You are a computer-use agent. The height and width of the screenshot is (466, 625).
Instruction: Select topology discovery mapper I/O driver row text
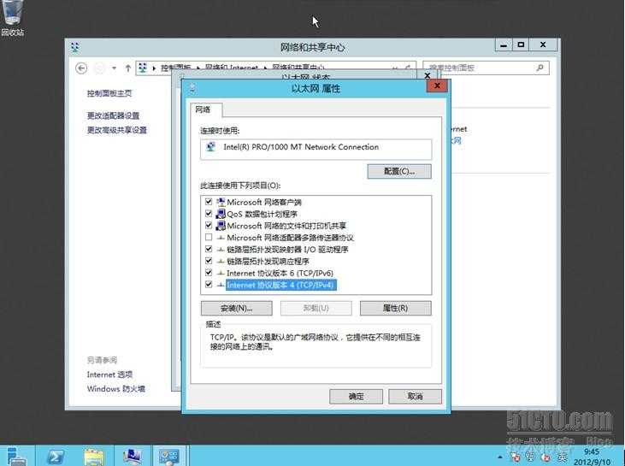click(x=287, y=250)
